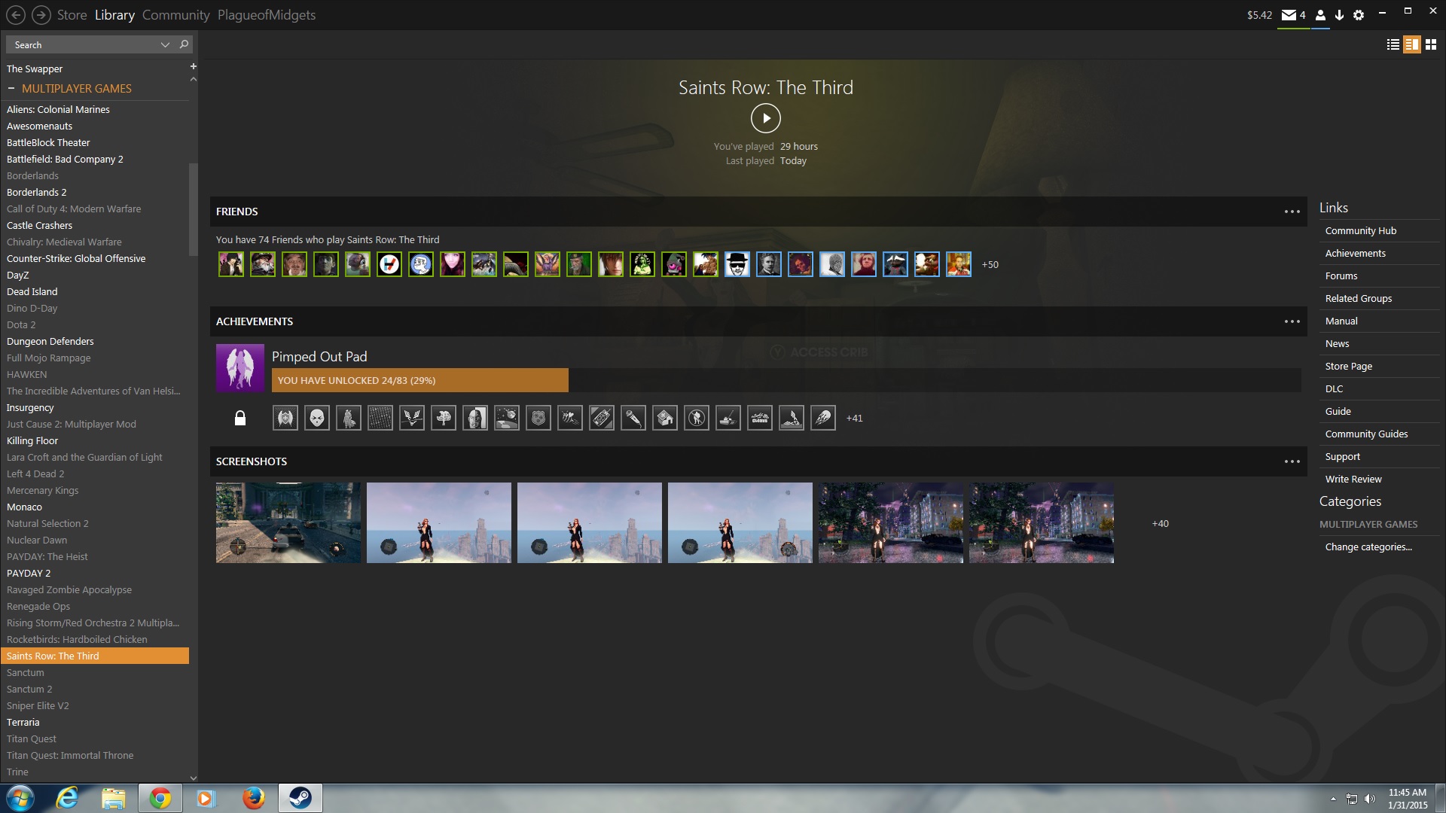The image size is (1446, 813).
Task: Open the friends person icon
Action: pos(1320,15)
